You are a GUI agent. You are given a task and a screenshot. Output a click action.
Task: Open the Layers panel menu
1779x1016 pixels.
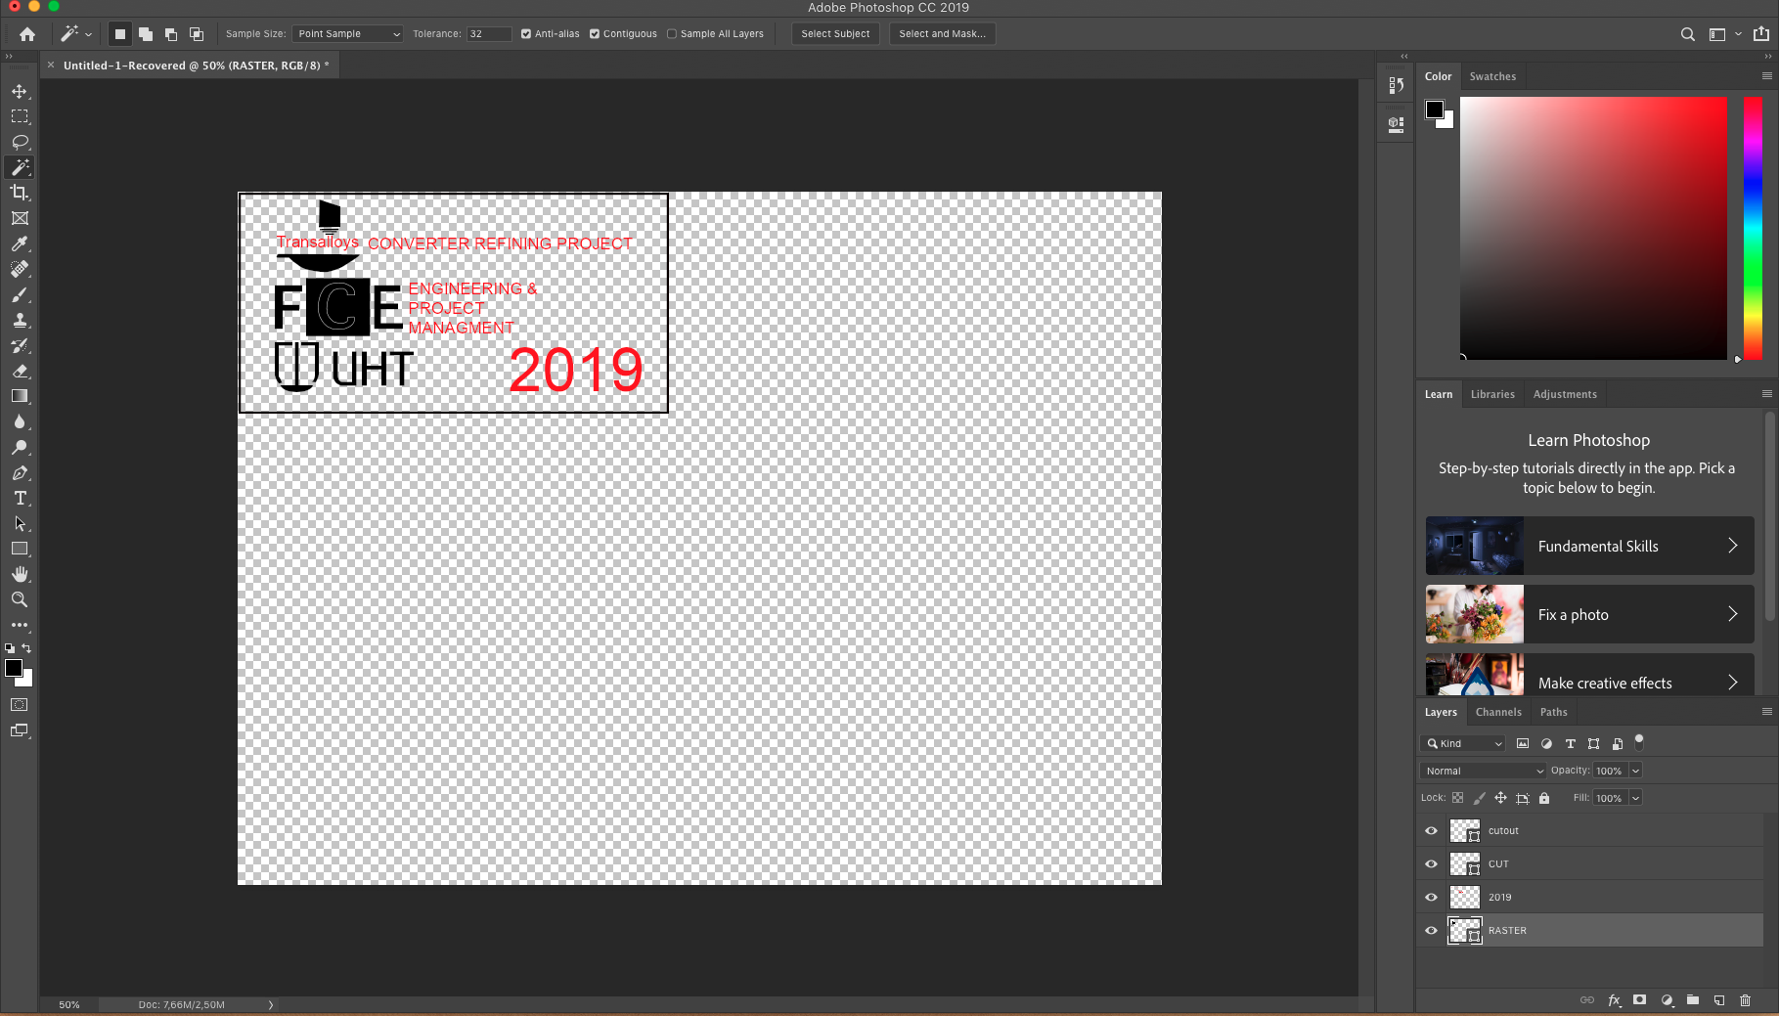point(1767,712)
